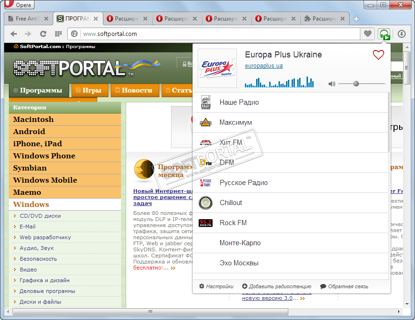
Task: Open the Web разработчику subcategory
Action: (45, 237)
